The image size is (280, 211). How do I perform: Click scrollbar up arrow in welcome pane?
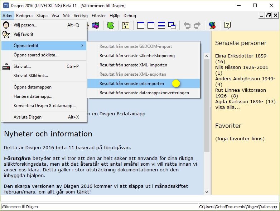click(x=207, y=56)
